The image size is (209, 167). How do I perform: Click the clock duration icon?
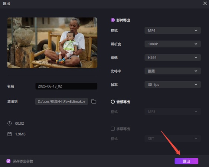click(x=9, y=124)
